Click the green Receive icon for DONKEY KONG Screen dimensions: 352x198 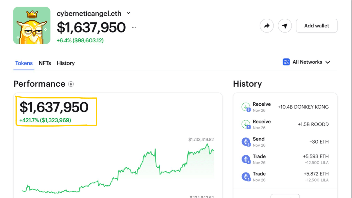[x=246, y=107]
